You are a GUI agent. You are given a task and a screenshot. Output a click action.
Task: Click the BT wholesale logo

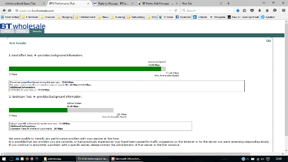pos(23,26)
